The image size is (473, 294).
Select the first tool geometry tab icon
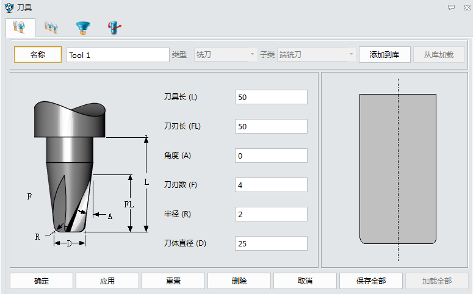point(20,27)
